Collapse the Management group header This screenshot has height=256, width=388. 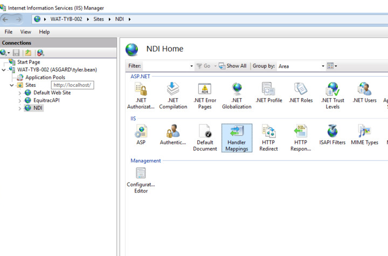tap(145, 161)
